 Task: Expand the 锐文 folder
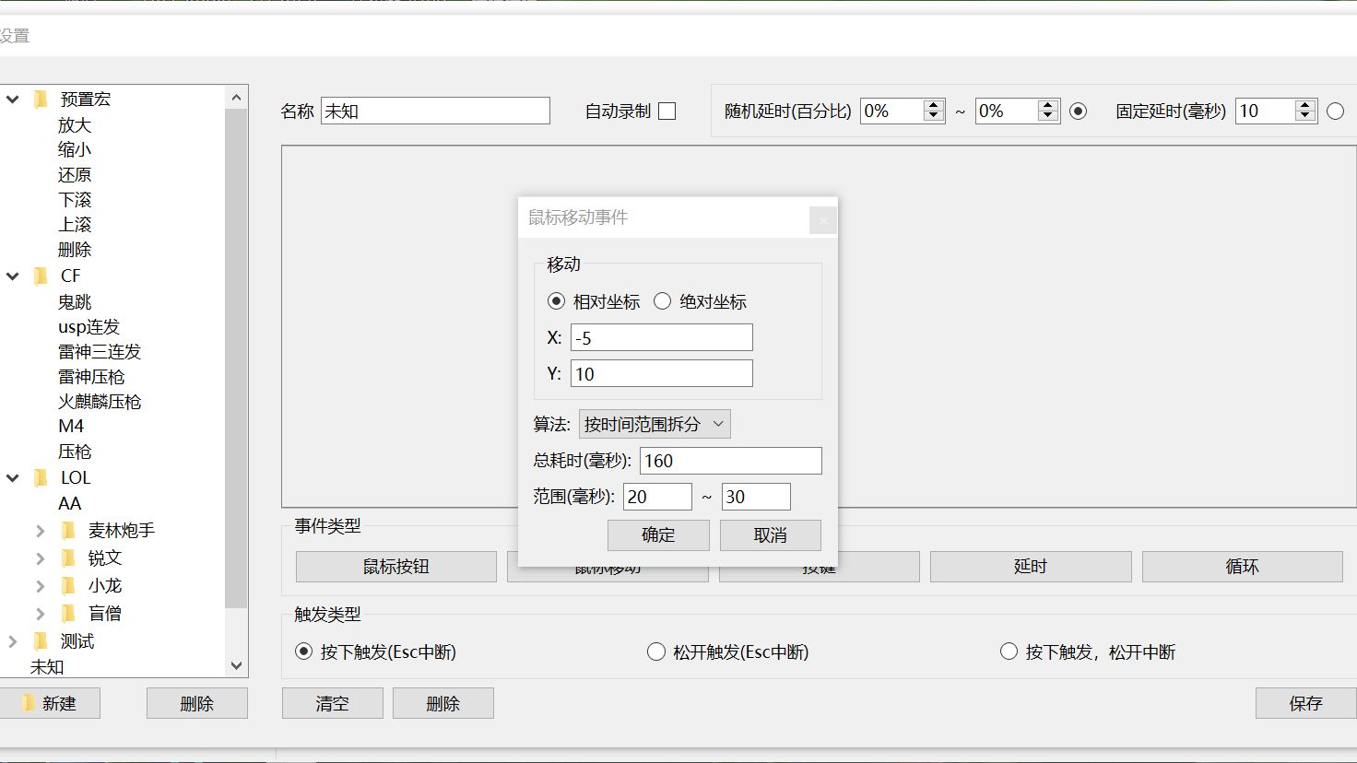tap(41, 558)
